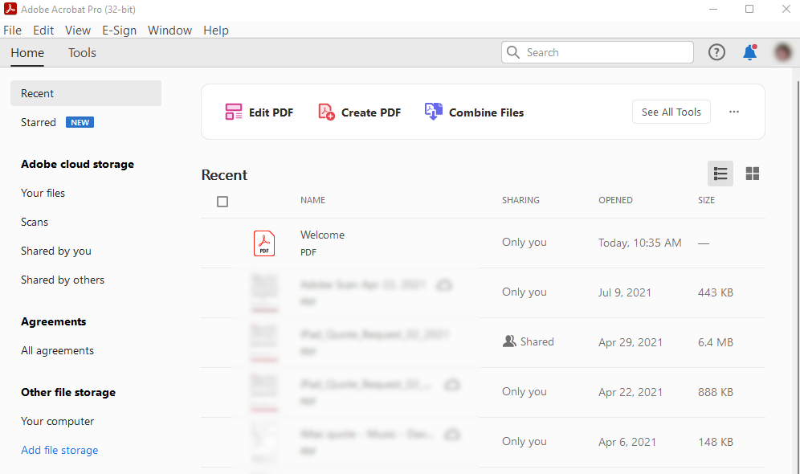Click the See All Tools button

[x=671, y=112]
